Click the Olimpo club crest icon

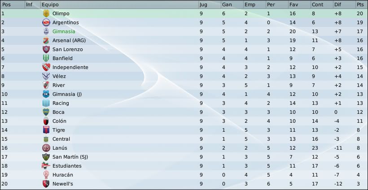46,13
